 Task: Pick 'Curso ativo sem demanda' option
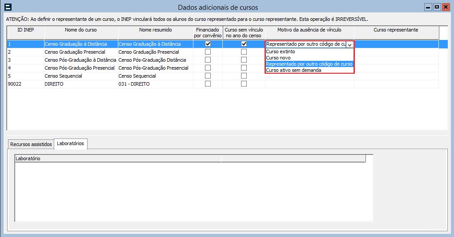[309, 70]
